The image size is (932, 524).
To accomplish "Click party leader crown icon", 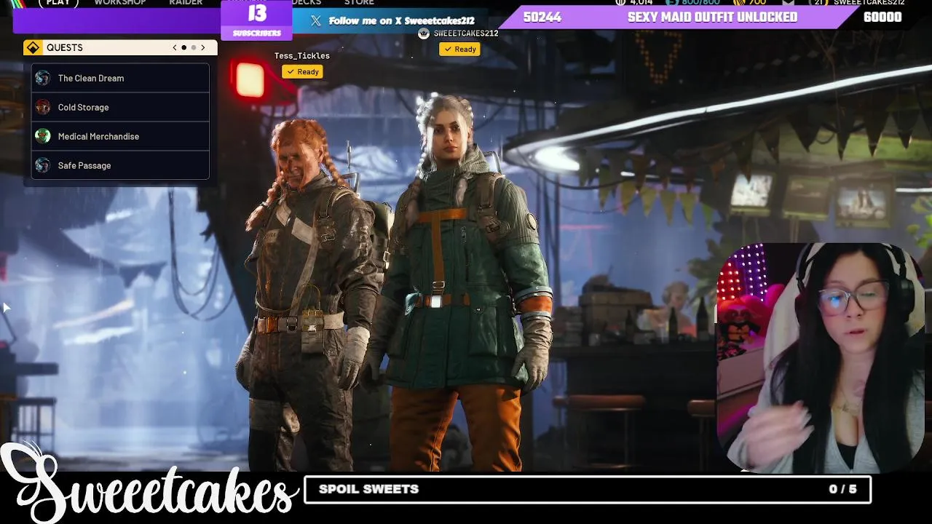I will (x=424, y=33).
